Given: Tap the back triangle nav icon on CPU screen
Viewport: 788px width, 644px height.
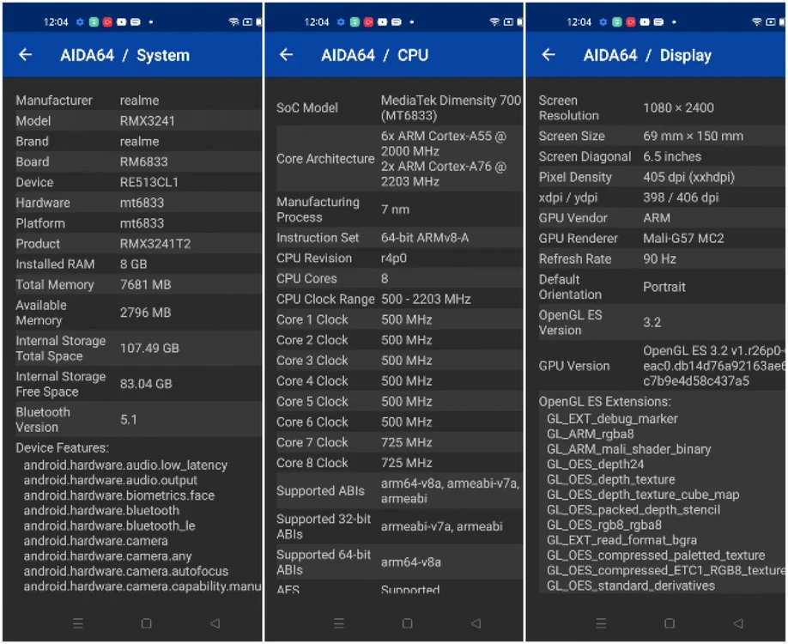Looking at the screenshot, I should pyautogui.click(x=476, y=623).
